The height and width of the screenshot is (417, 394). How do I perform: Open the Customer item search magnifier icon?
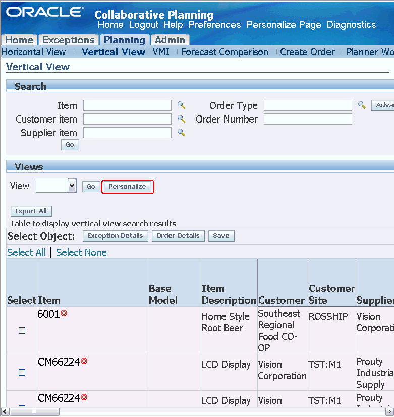coord(181,119)
